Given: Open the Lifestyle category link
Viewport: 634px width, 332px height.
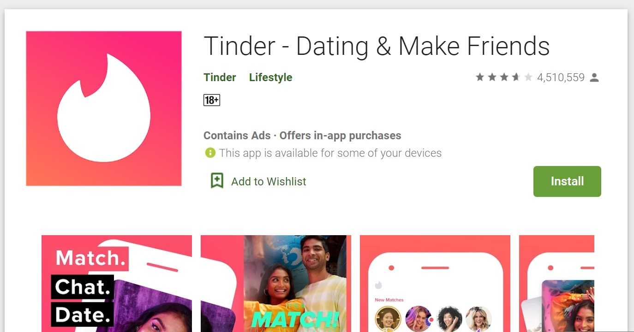Looking at the screenshot, I should pos(270,77).
